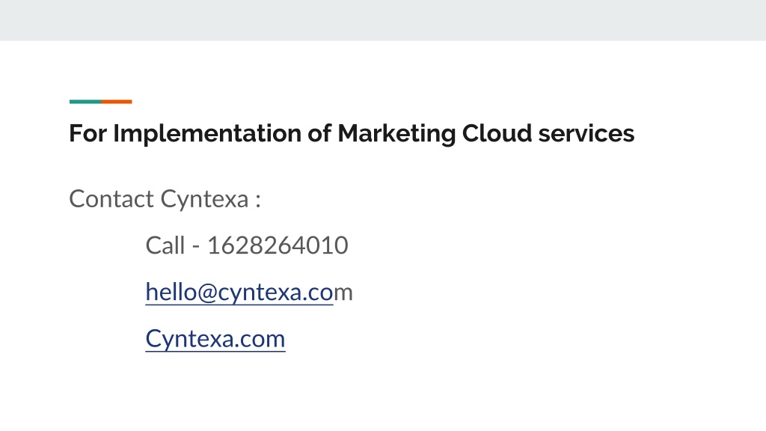Click the dash between 'Call' and the number

tap(196, 247)
